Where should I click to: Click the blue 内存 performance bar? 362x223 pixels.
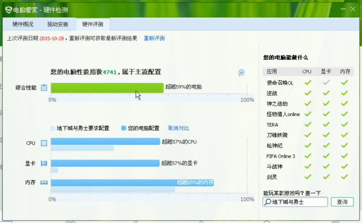(132, 183)
